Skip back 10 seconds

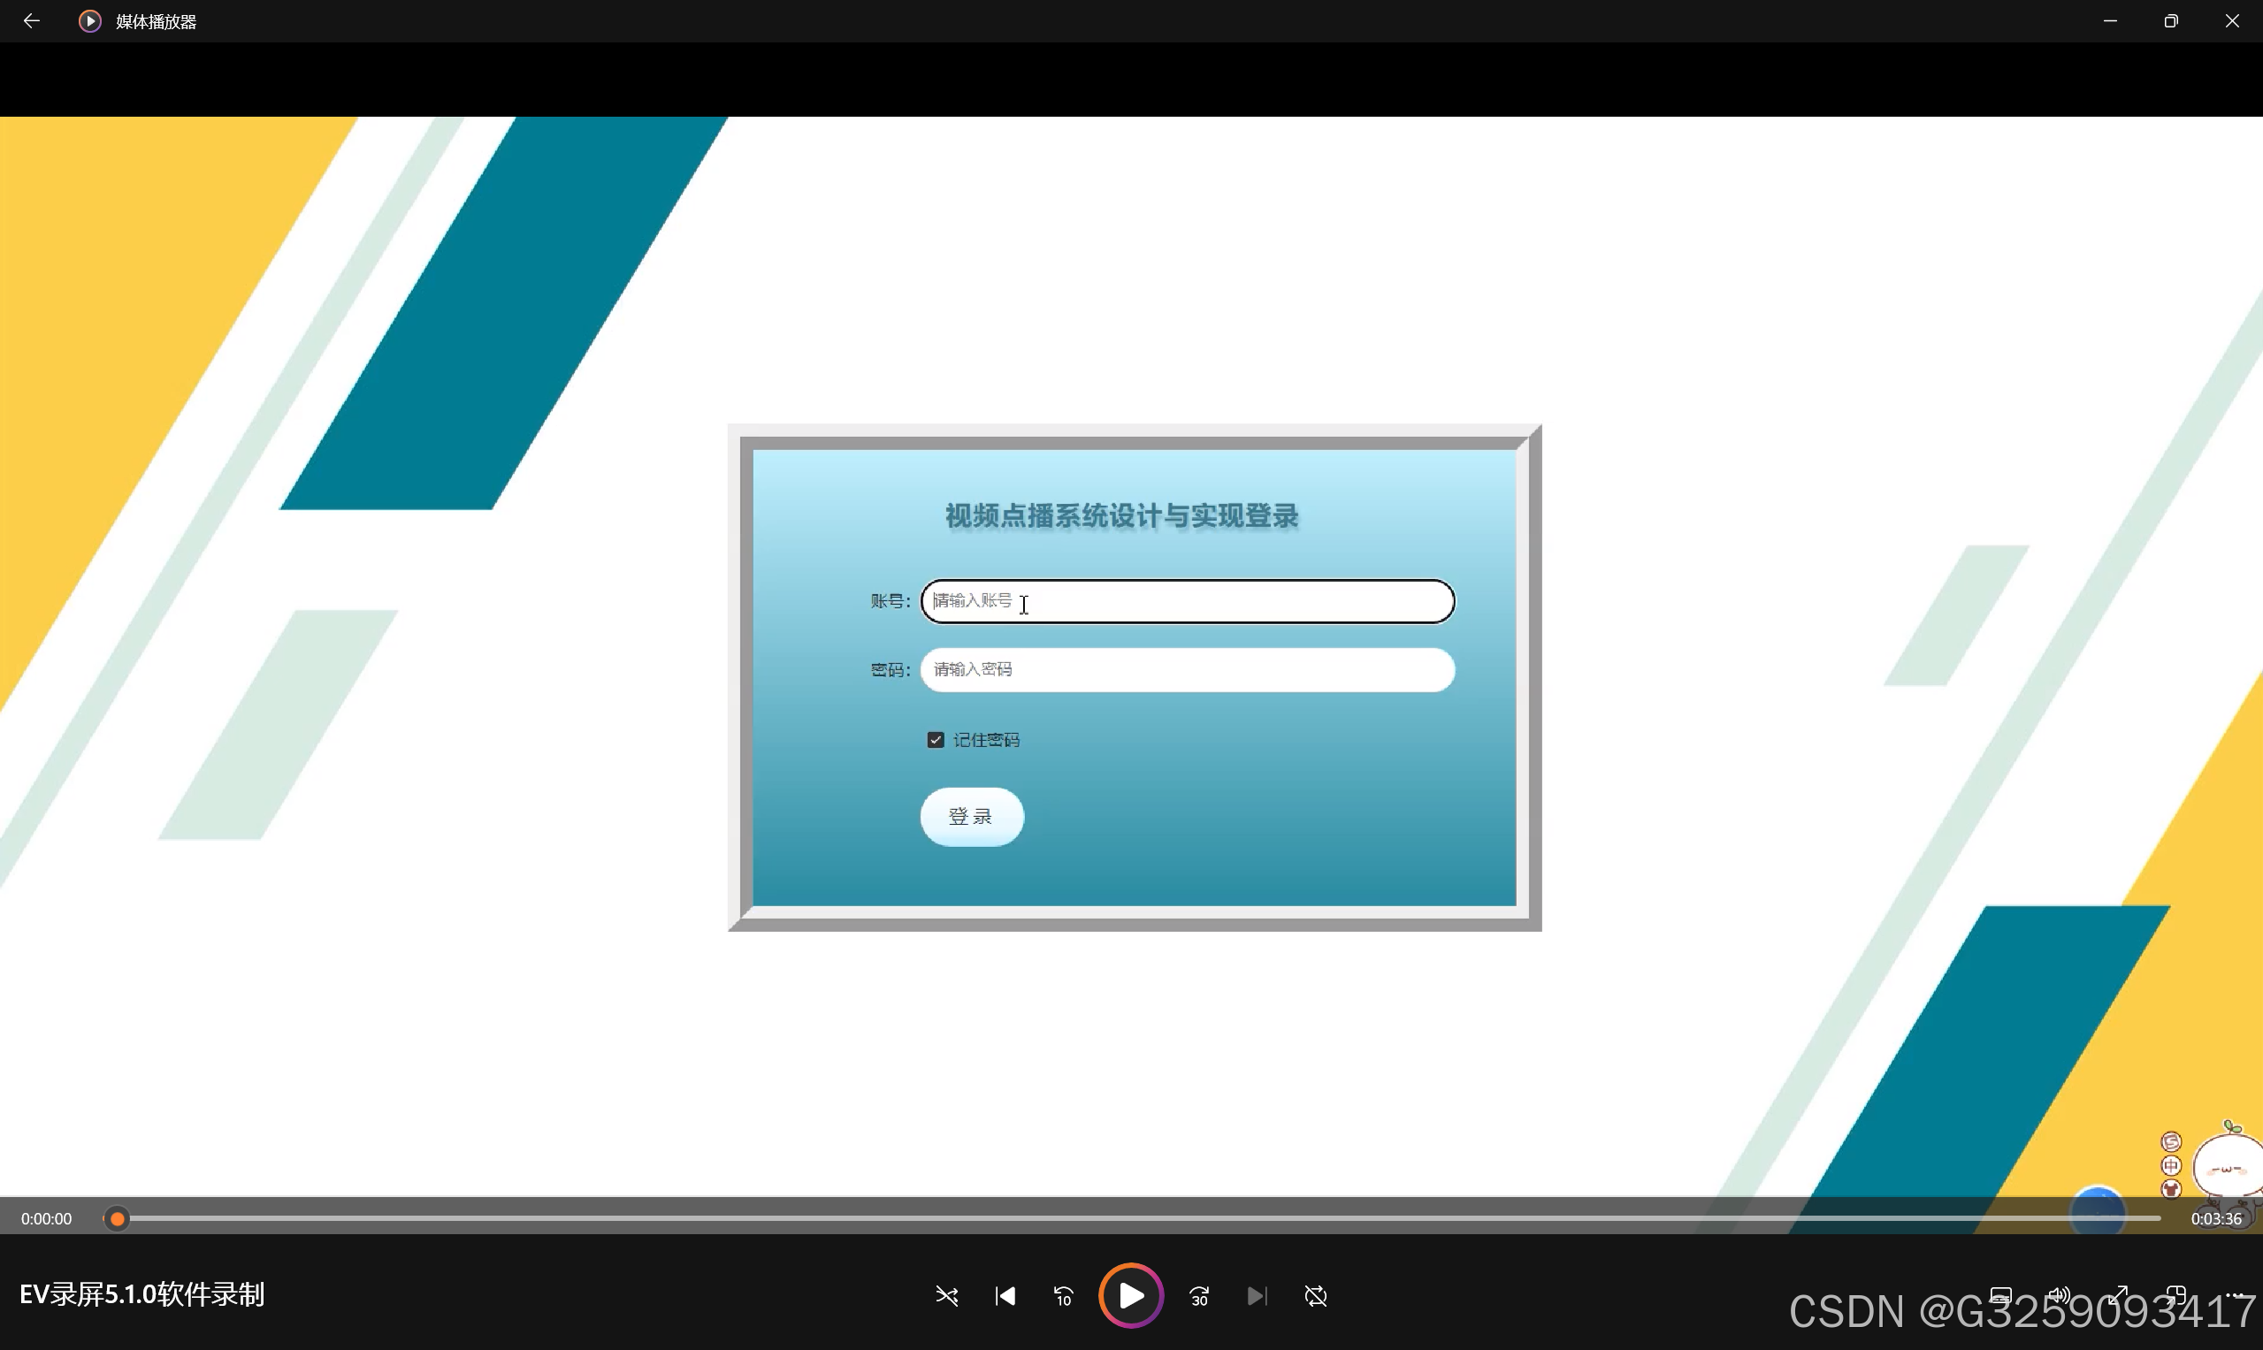coord(1063,1295)
